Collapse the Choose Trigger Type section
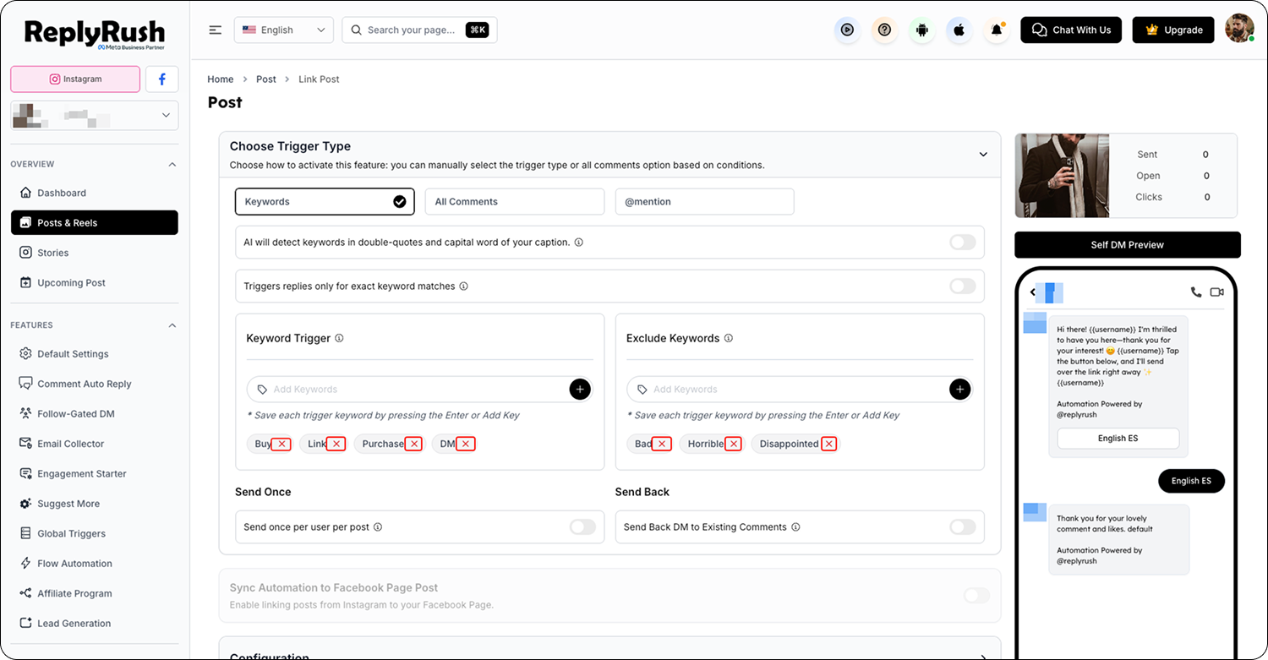Screen dimensions: 1268x660 (983, 155)
